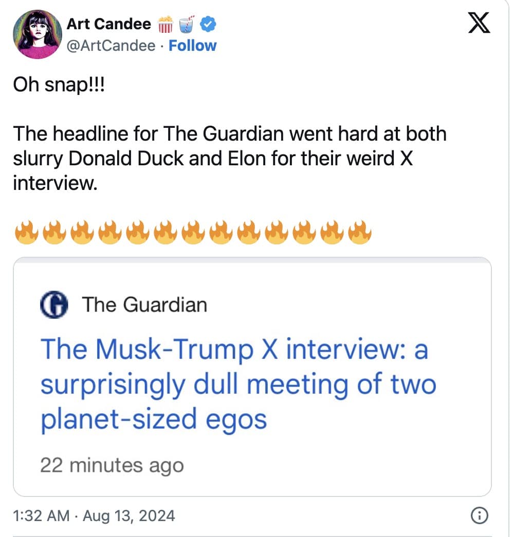The image size is (513, 537).
Task: Click the popcorn emoji beside the name
Action: 165,24
